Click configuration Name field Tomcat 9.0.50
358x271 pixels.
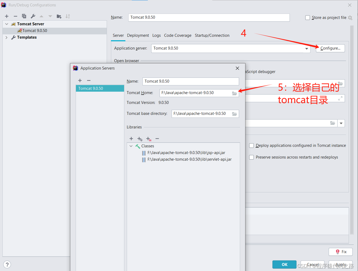point(209,18)
